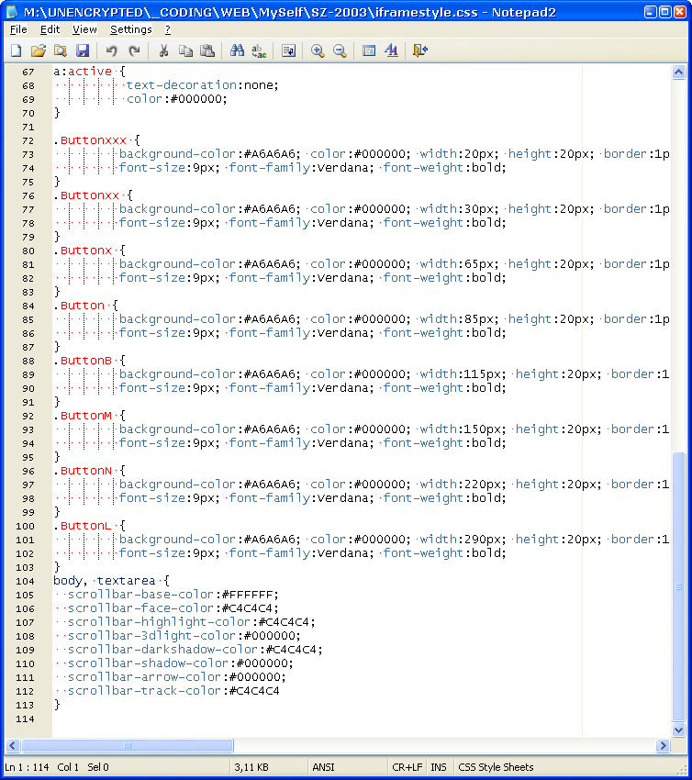Redo the last undone edit
Screen dimensions: 692x780
point(134,50)
